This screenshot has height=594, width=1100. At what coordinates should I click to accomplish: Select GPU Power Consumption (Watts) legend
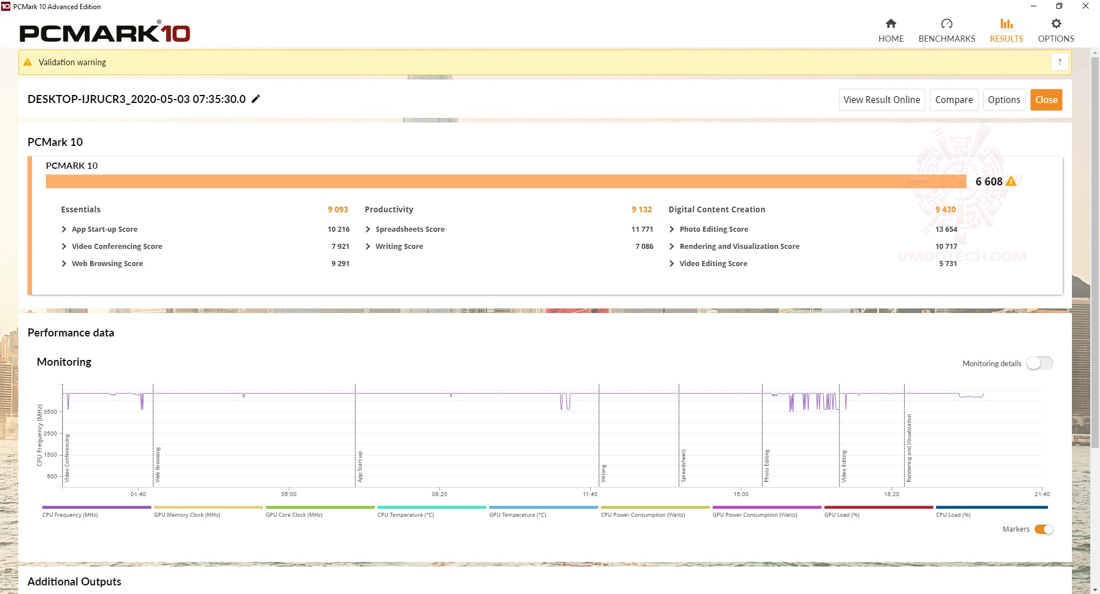(767, 511)
